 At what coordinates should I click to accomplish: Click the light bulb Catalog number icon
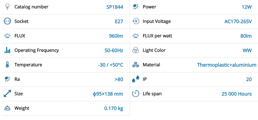[7, 7]
